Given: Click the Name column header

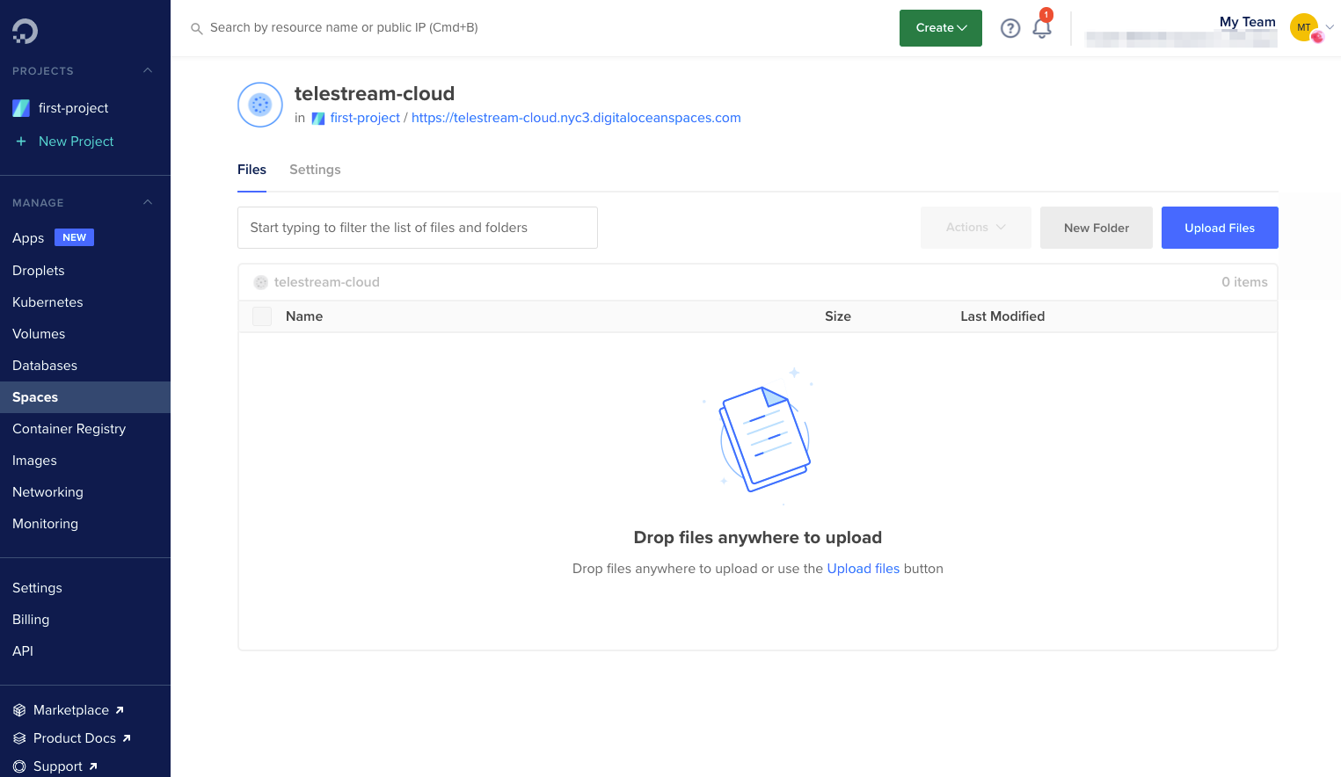Looking at the screenshot, I should click(x=304, y=316).
